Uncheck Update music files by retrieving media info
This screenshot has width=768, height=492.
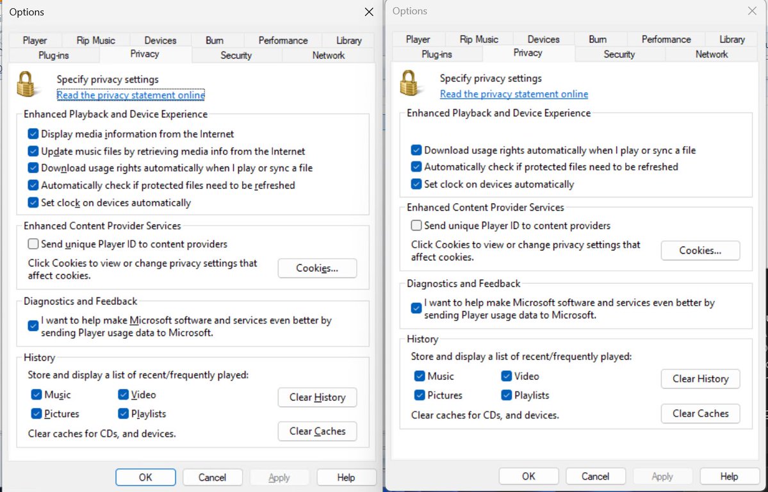click(33, 151)
